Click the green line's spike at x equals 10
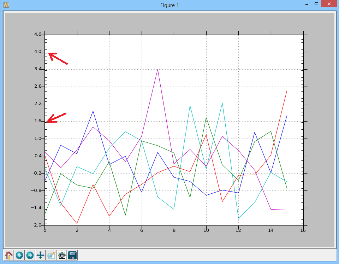The width and height of the screenshot is (339, 264). [206, 118]
